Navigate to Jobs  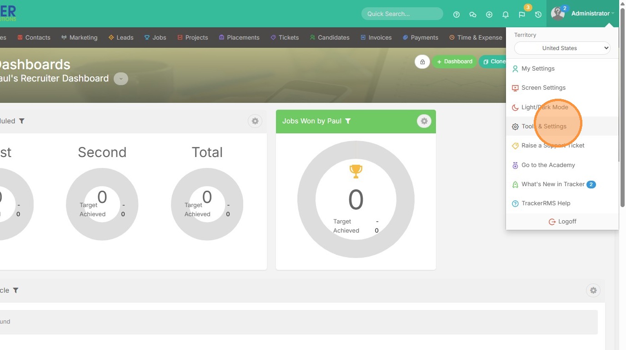(x=155, y=37)
